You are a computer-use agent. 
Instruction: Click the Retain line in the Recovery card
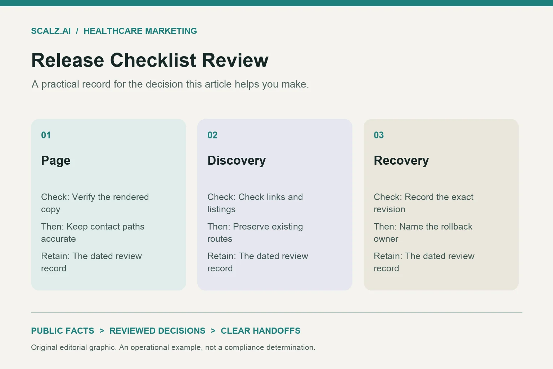click(x=424, y=262)
